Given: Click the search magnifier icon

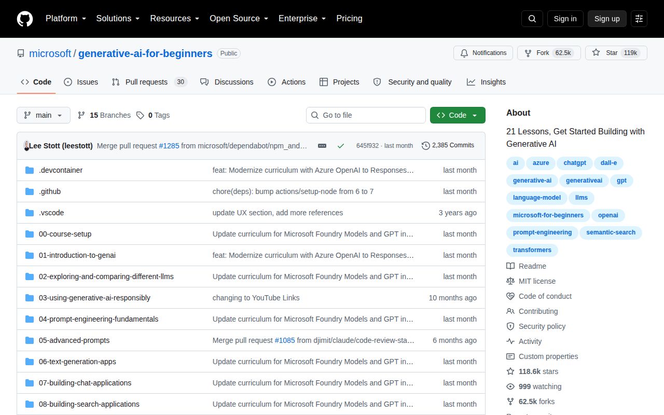Looking at the screenshot, I should click(x=532, y=19).
